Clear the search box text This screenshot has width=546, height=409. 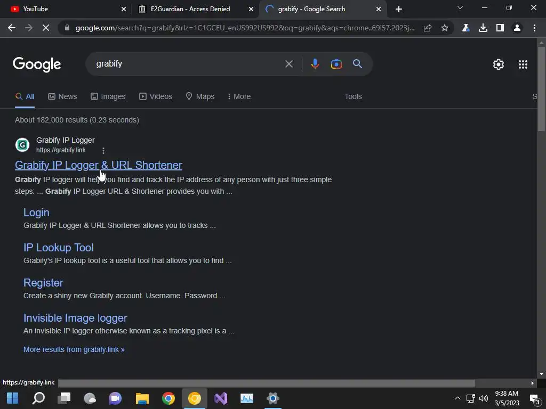(x=288, y=64)
